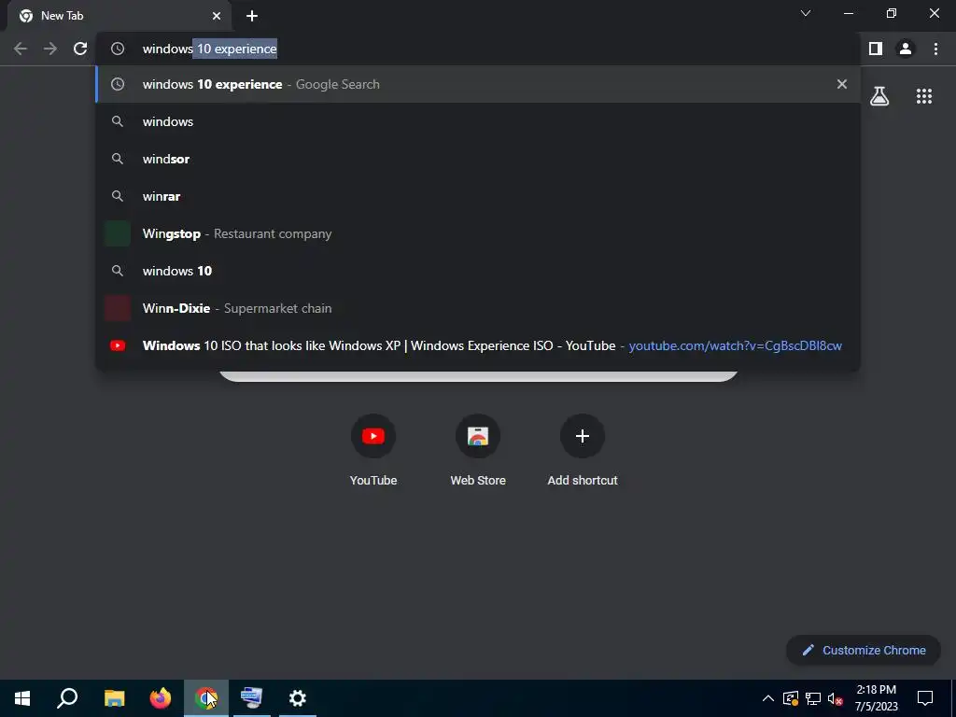Click the muted volume tray icon
The image size is (956, 717).
point(836,698)
